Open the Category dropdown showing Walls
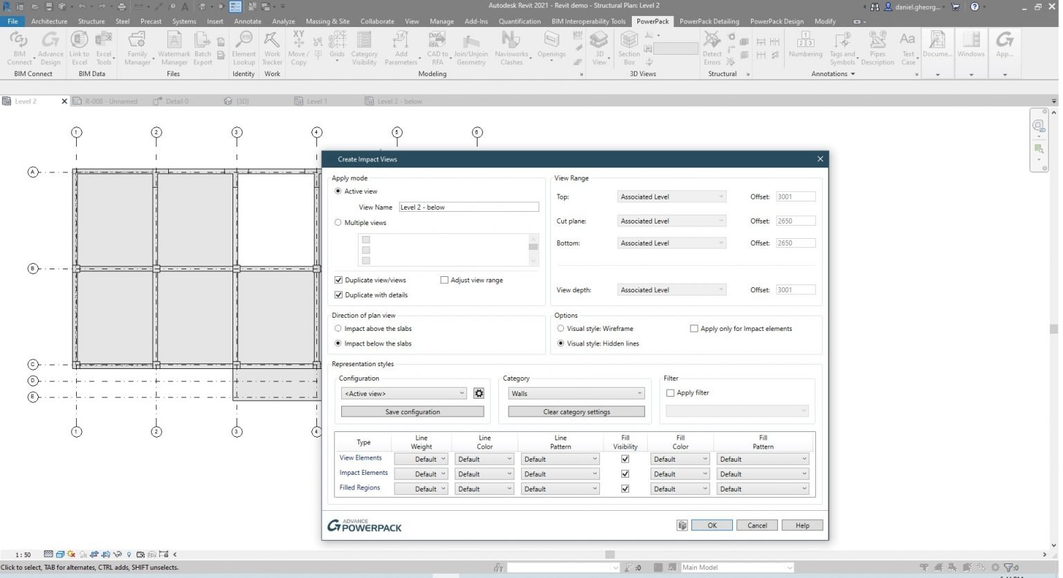This screenshot has height=578, width=1063. (x=576, y=393)
